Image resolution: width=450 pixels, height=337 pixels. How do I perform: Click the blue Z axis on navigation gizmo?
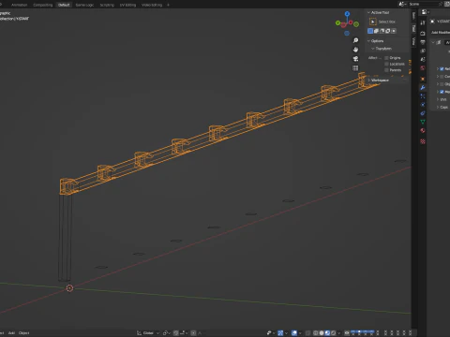click(347, 14)
